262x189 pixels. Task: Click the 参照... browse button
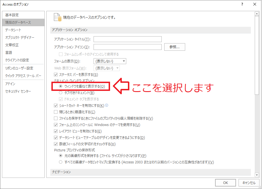(175, 47)
